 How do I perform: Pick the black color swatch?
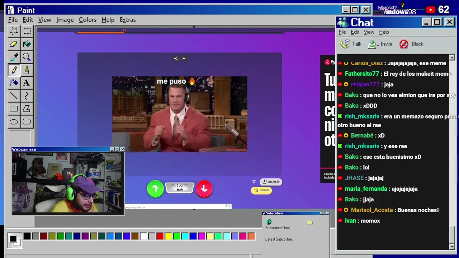[x=27, y=236]
